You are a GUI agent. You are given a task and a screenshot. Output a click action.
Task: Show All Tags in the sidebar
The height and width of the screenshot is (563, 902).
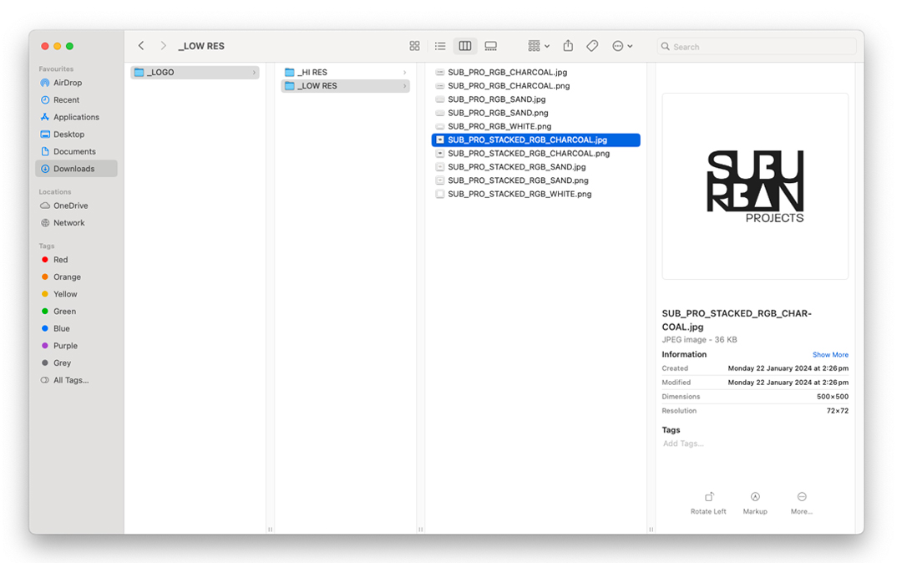[x=76, y=381]
